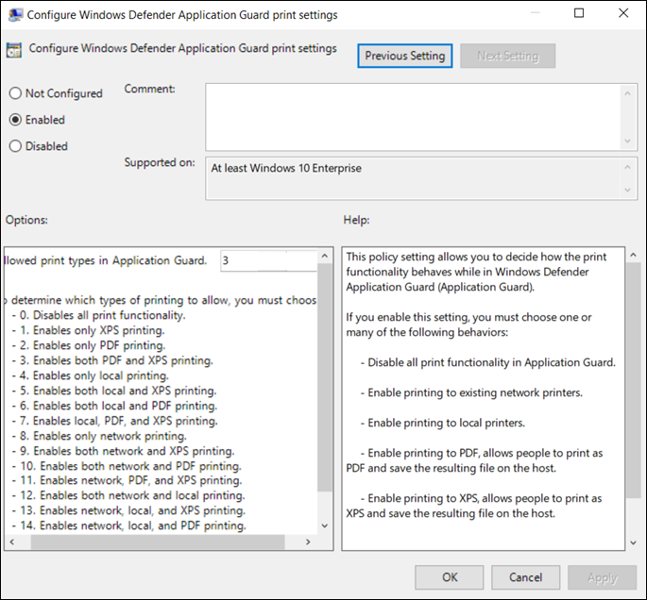The width and height of the screenshot is (647, 600).
Task: Select the Not Configured radio button
Action: click(x=15, y=93)
